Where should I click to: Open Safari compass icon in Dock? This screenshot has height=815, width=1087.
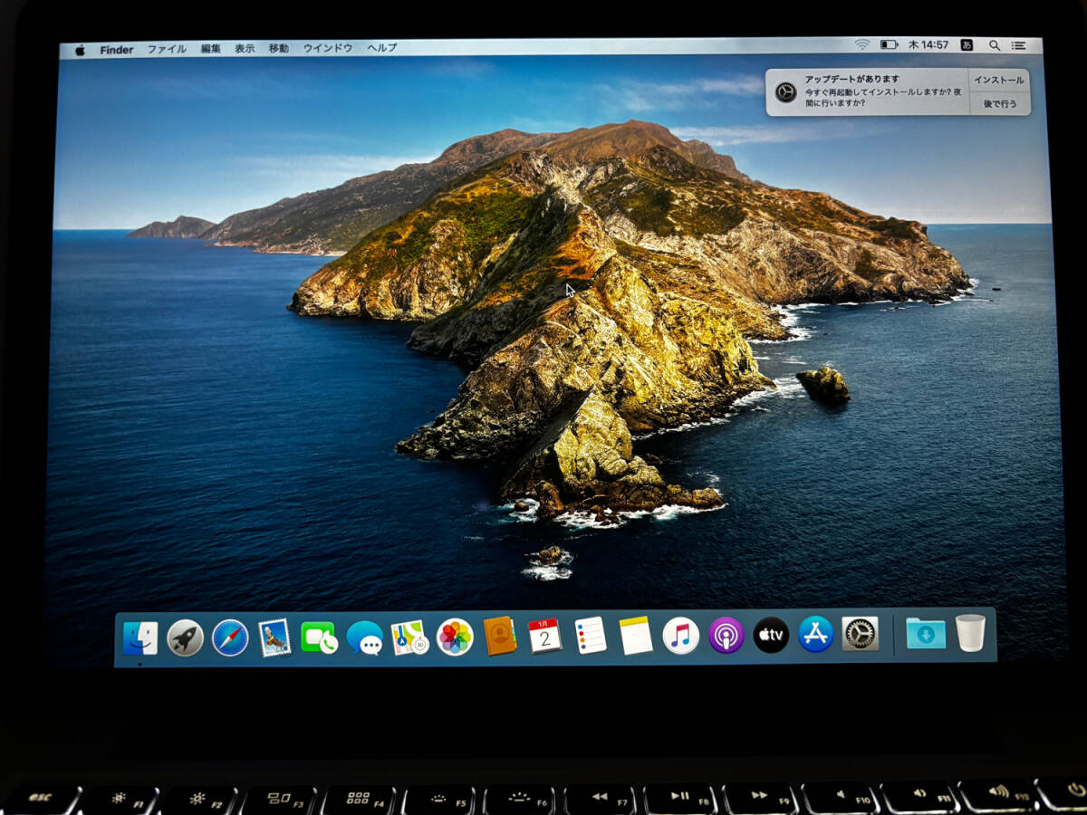click(x=230, y=638)
